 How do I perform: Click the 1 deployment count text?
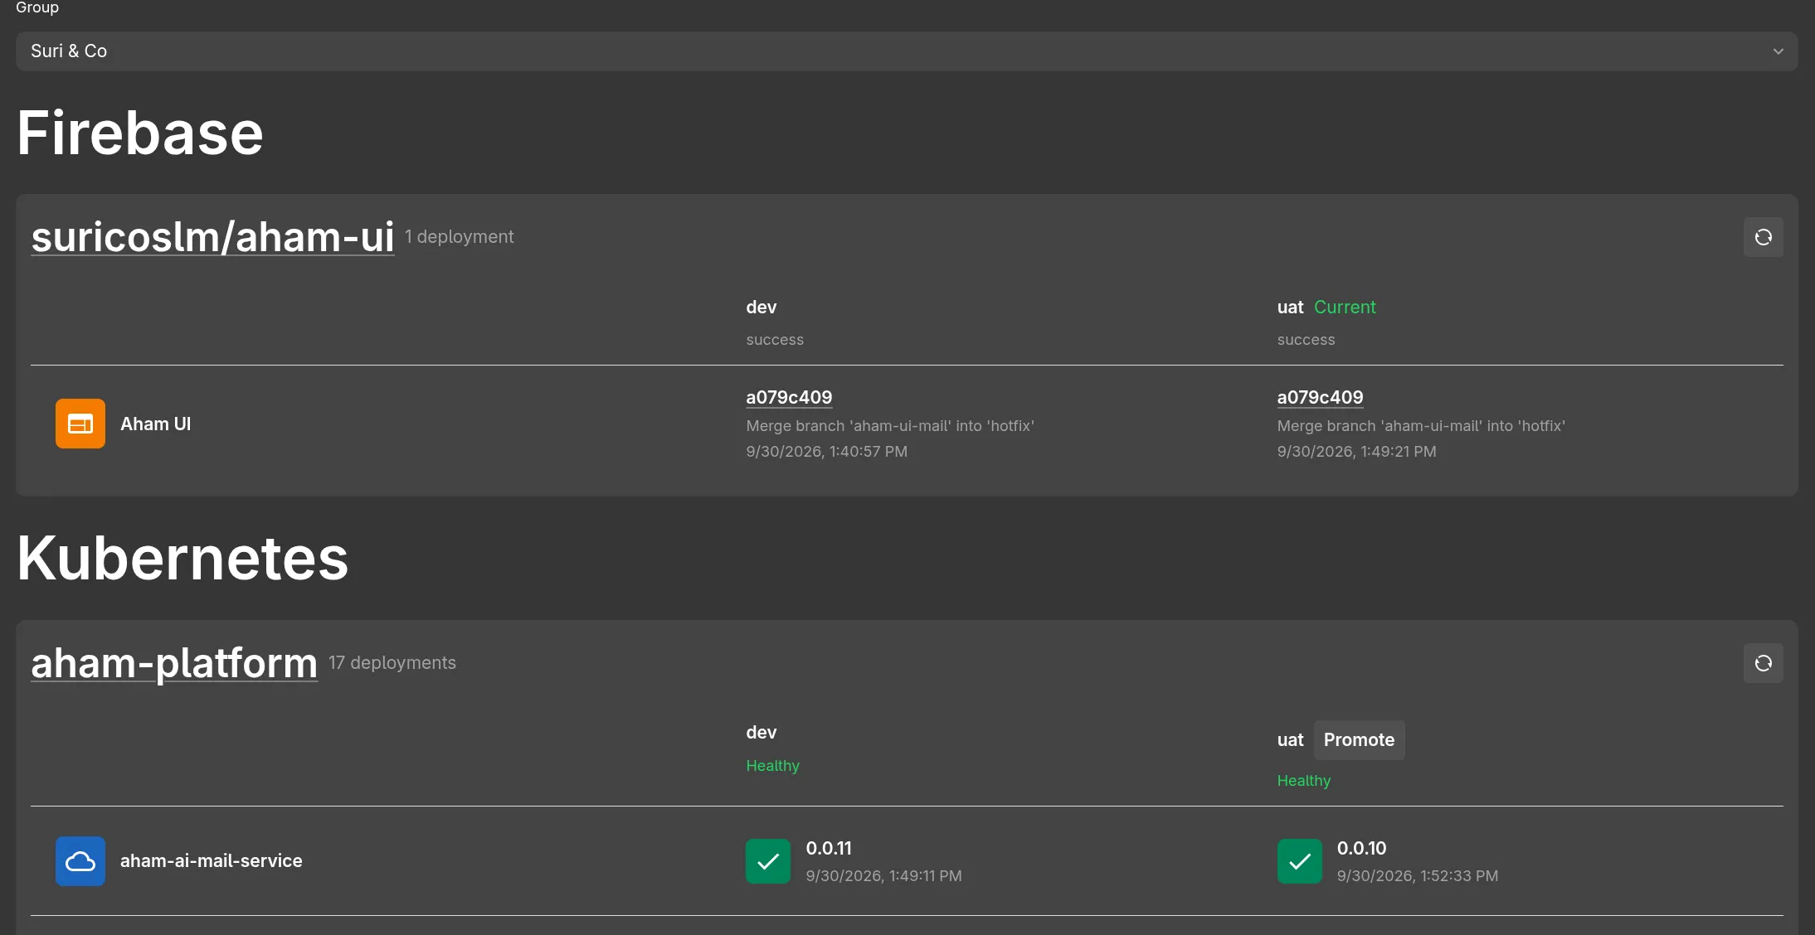[x=460, y=237]
